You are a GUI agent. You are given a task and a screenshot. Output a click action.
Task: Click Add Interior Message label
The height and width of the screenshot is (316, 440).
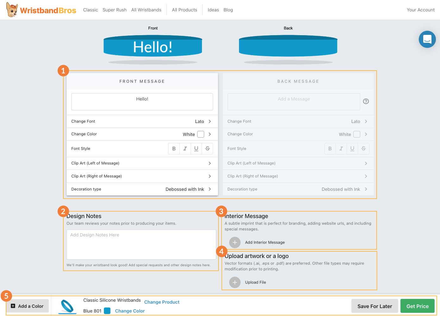pos(265,242)
